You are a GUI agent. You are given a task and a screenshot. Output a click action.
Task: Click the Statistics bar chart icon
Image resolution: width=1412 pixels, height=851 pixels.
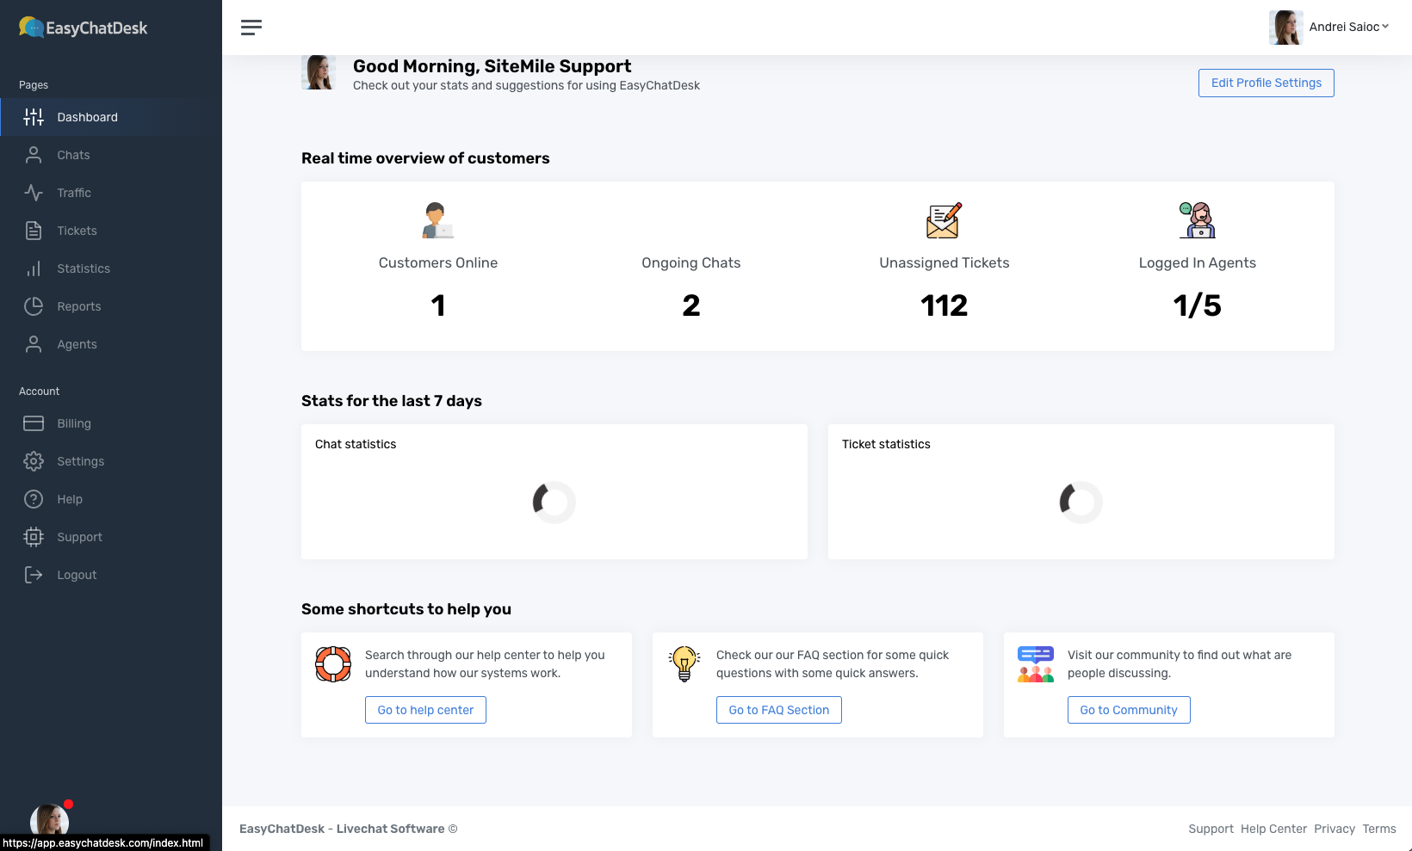point(34,268)
